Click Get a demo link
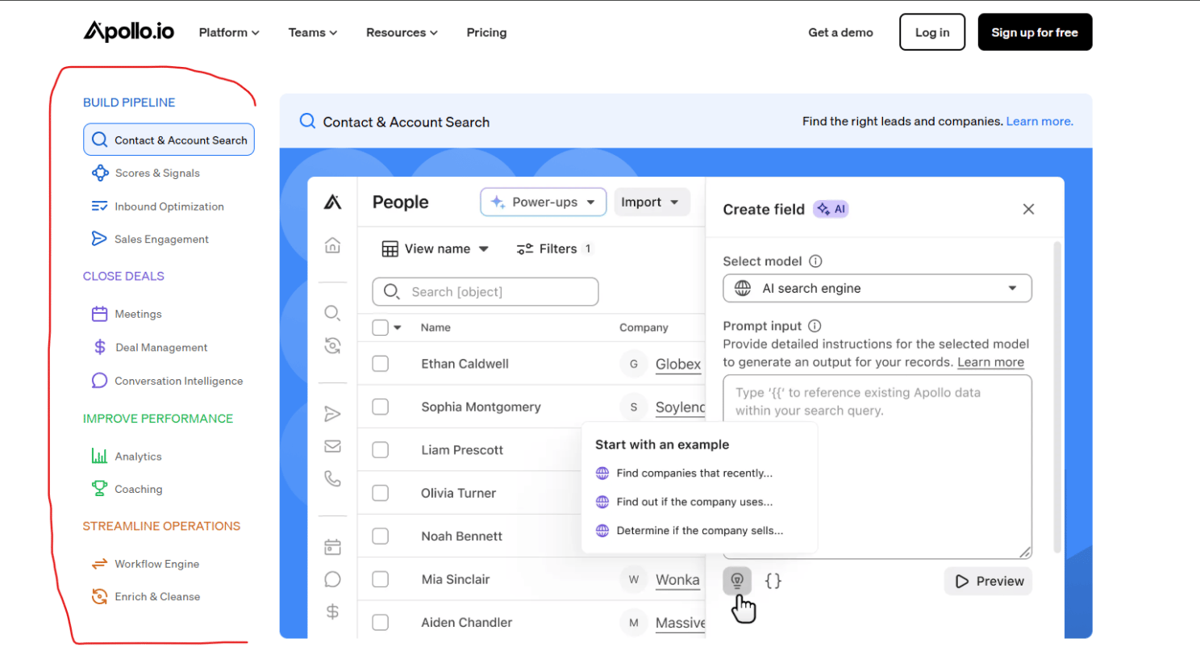 point(840,32)
